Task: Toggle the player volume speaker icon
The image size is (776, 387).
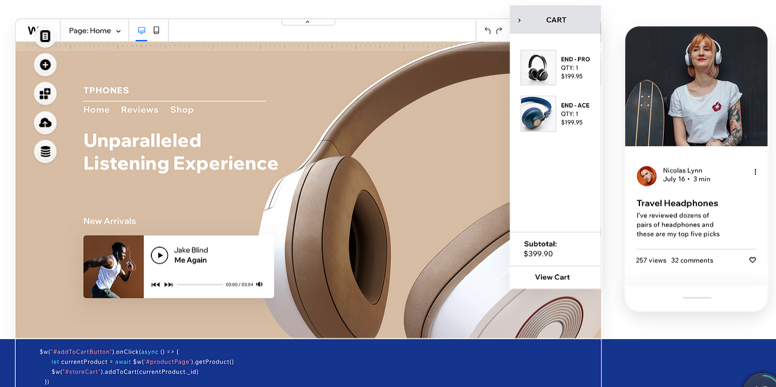Action: click(x=260, y=284)
